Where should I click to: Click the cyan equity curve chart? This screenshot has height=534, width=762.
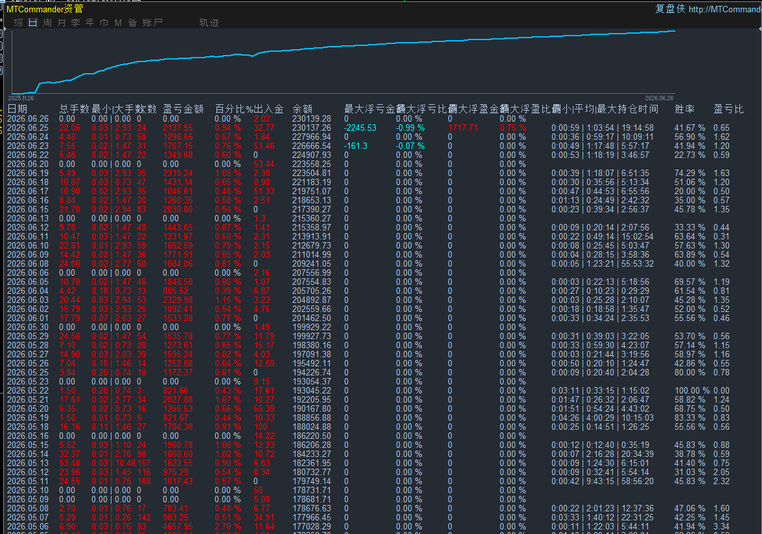[x=343, y=62]
